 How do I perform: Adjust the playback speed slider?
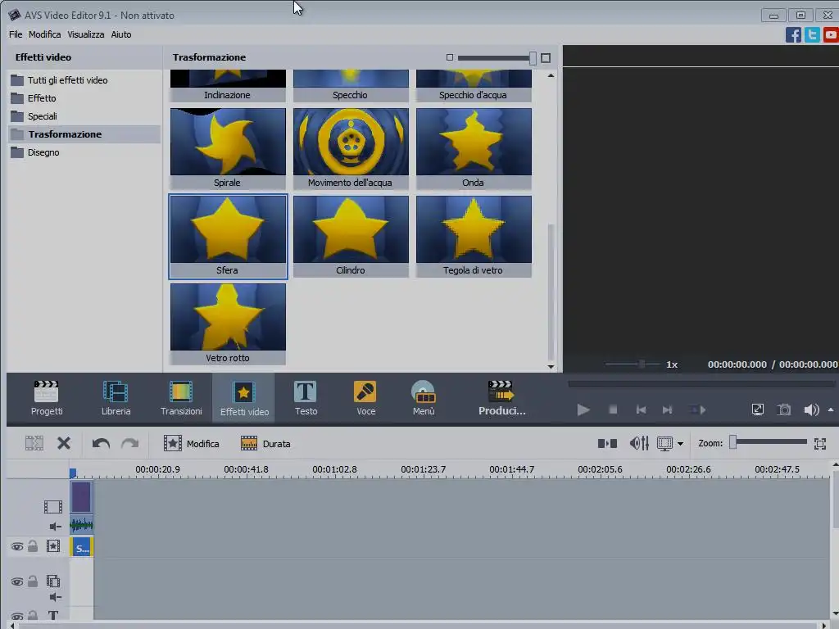[x=642, y=364]
